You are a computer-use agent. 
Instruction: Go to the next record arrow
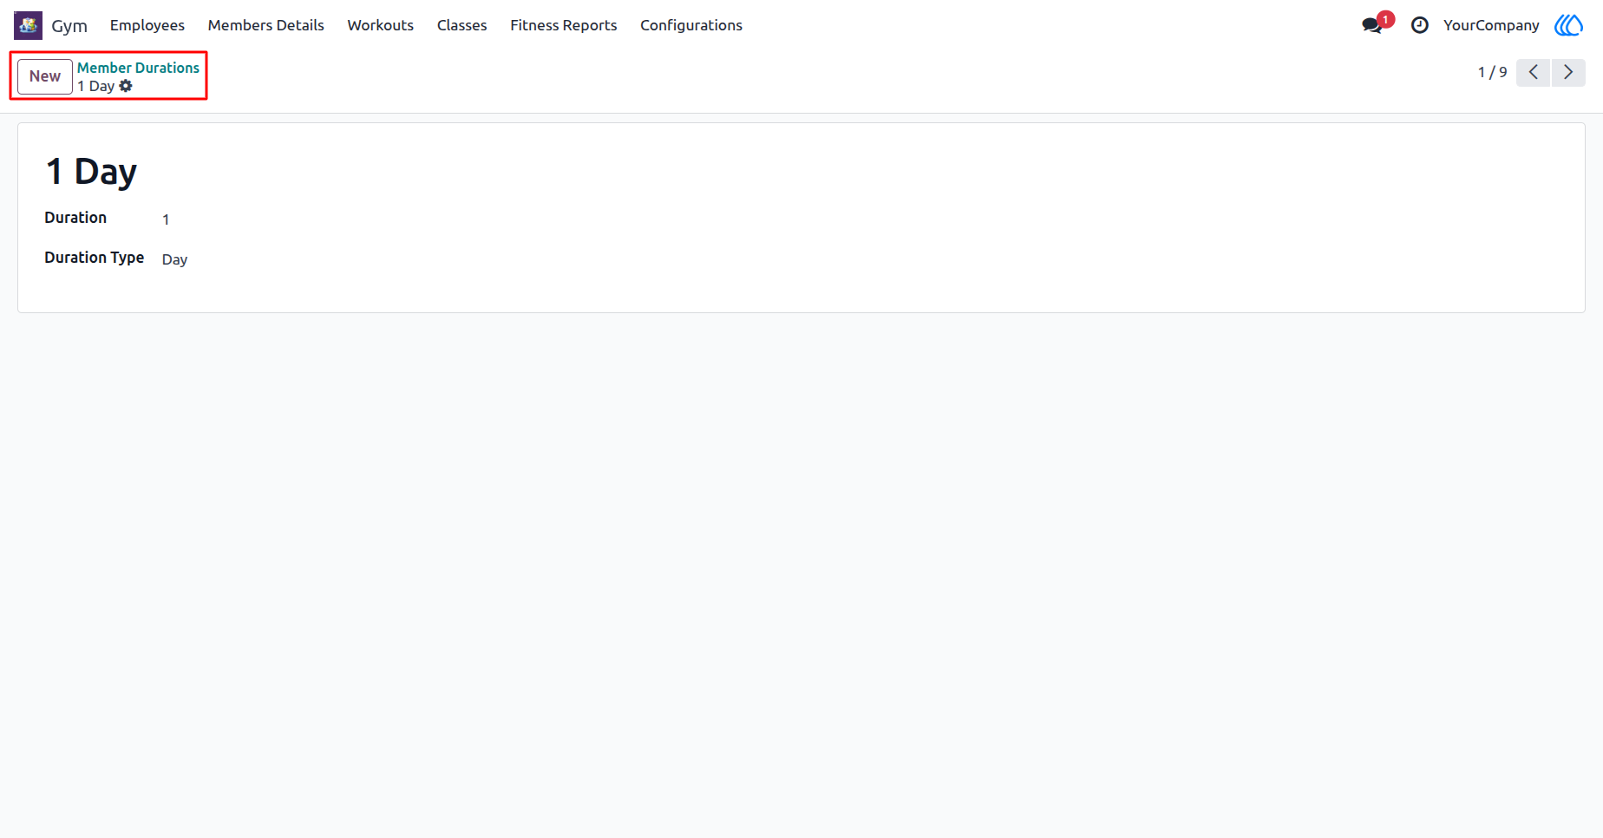coord(1568,72)
